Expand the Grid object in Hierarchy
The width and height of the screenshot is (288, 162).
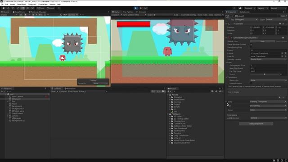click(x=8, y=101)
